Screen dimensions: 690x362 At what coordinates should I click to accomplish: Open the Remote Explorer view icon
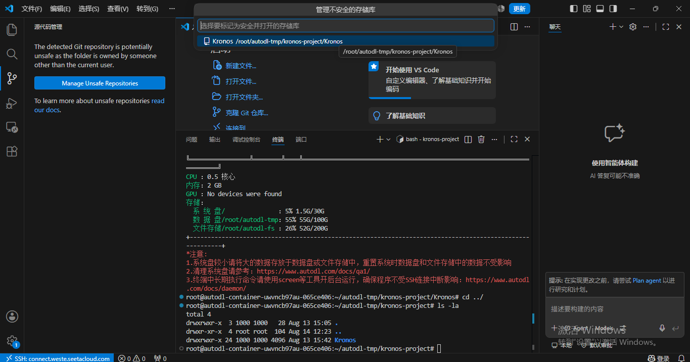pos(12,127)
